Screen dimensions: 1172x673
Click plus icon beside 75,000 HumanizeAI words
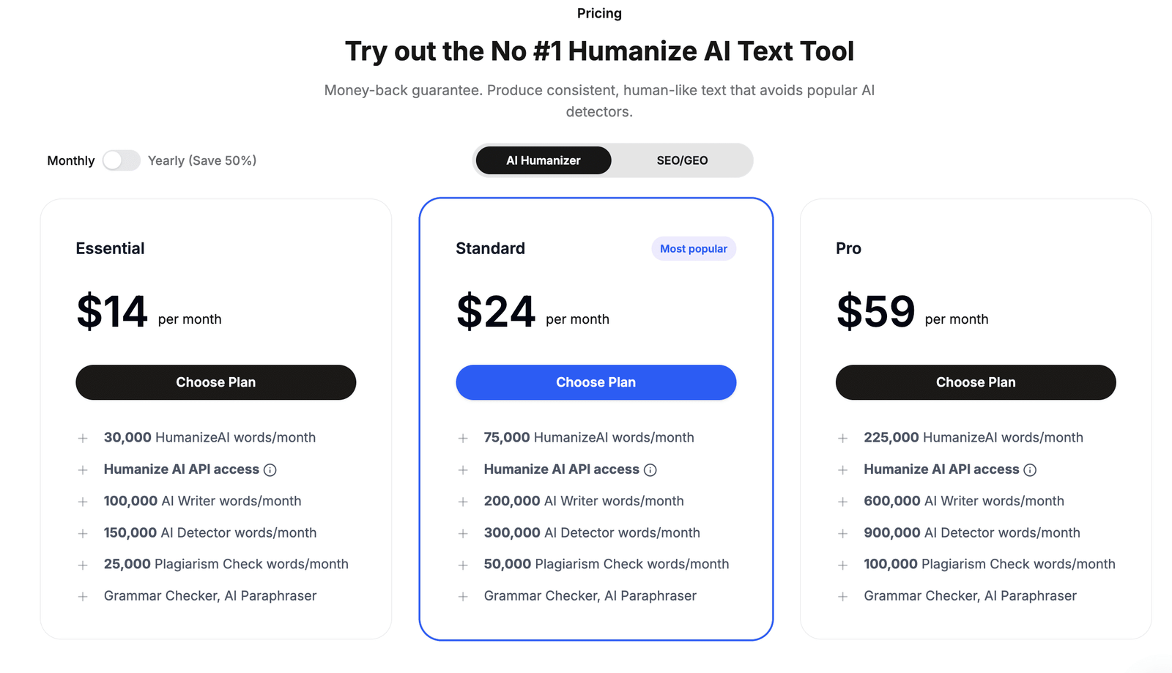463,437
